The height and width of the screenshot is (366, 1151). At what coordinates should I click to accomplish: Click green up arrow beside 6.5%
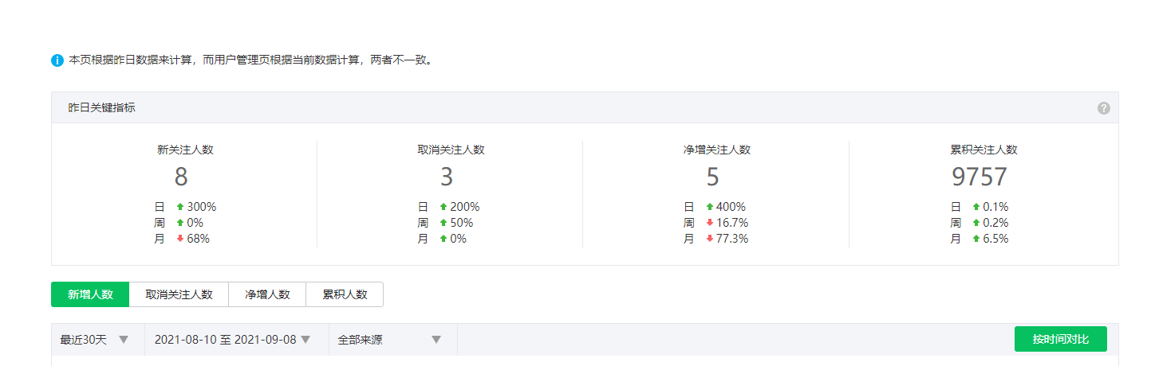[976, 239]
